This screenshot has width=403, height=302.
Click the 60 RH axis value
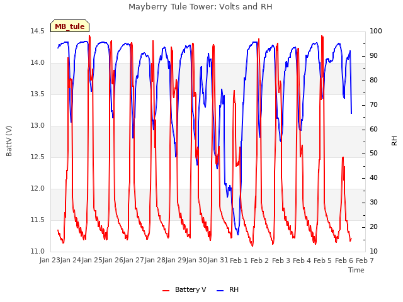pos(373,129)
